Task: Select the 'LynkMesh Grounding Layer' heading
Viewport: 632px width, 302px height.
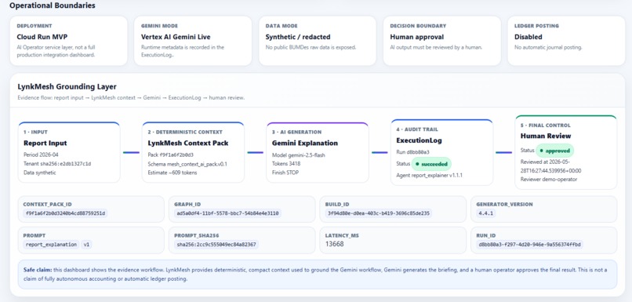Action: (67, 87)
